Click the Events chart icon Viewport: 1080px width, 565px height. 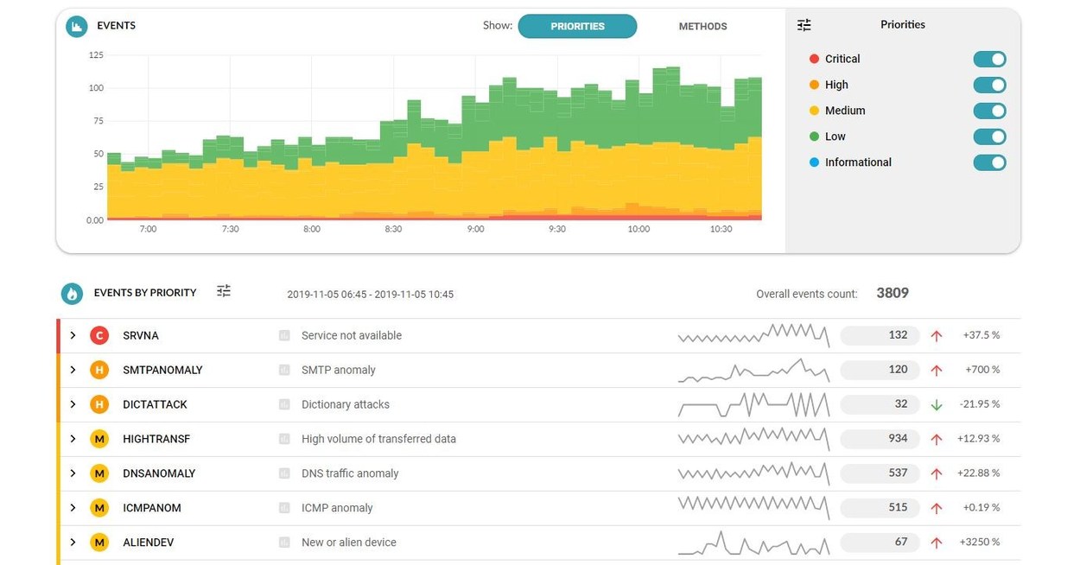click(x=77, y=26)
